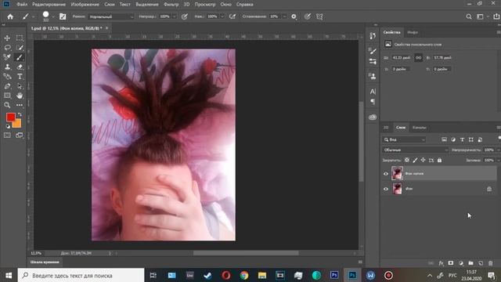Select the Фон layer thumbnail
The width and height of the screenshot is (501, 282).
397,189
